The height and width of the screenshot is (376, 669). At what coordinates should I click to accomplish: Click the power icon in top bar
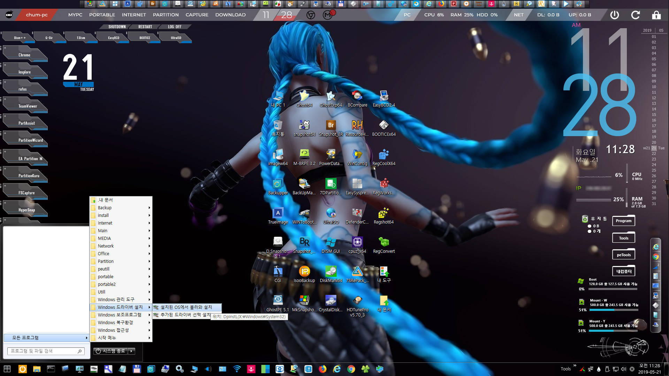615,15
